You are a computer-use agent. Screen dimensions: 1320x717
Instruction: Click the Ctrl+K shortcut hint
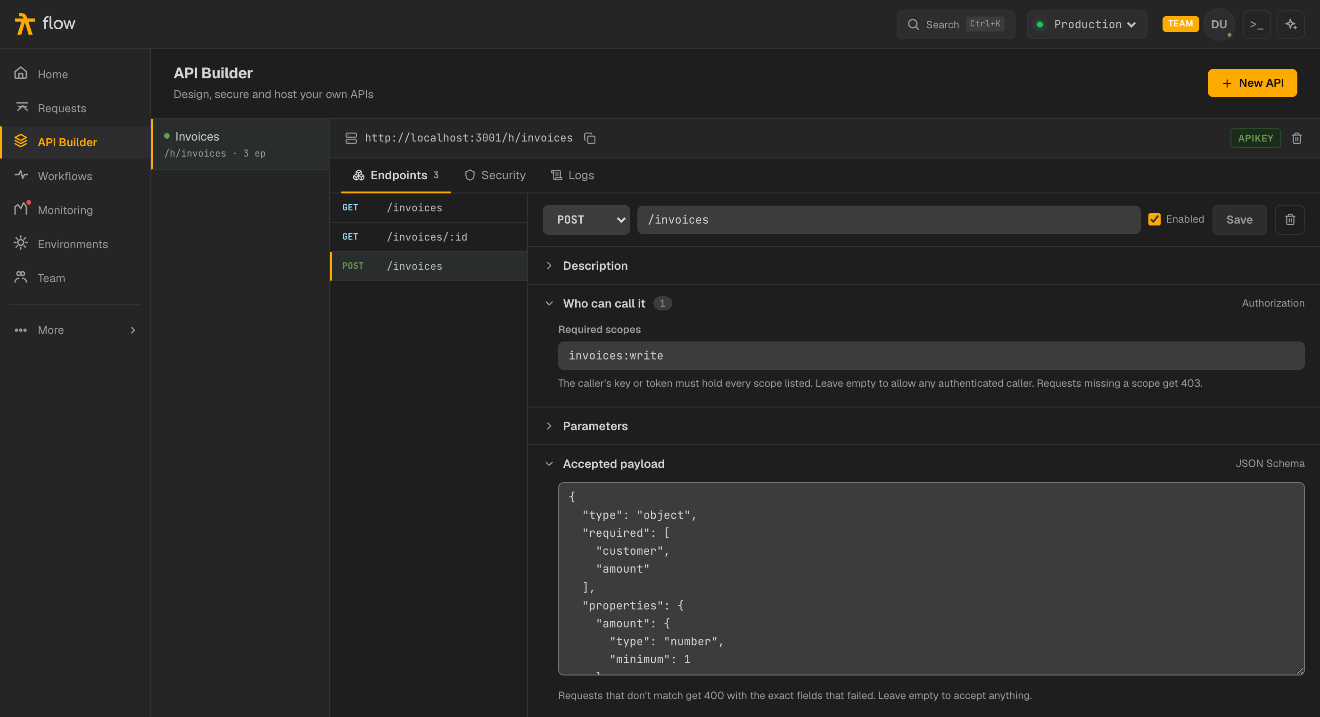(x=984, y=24)
